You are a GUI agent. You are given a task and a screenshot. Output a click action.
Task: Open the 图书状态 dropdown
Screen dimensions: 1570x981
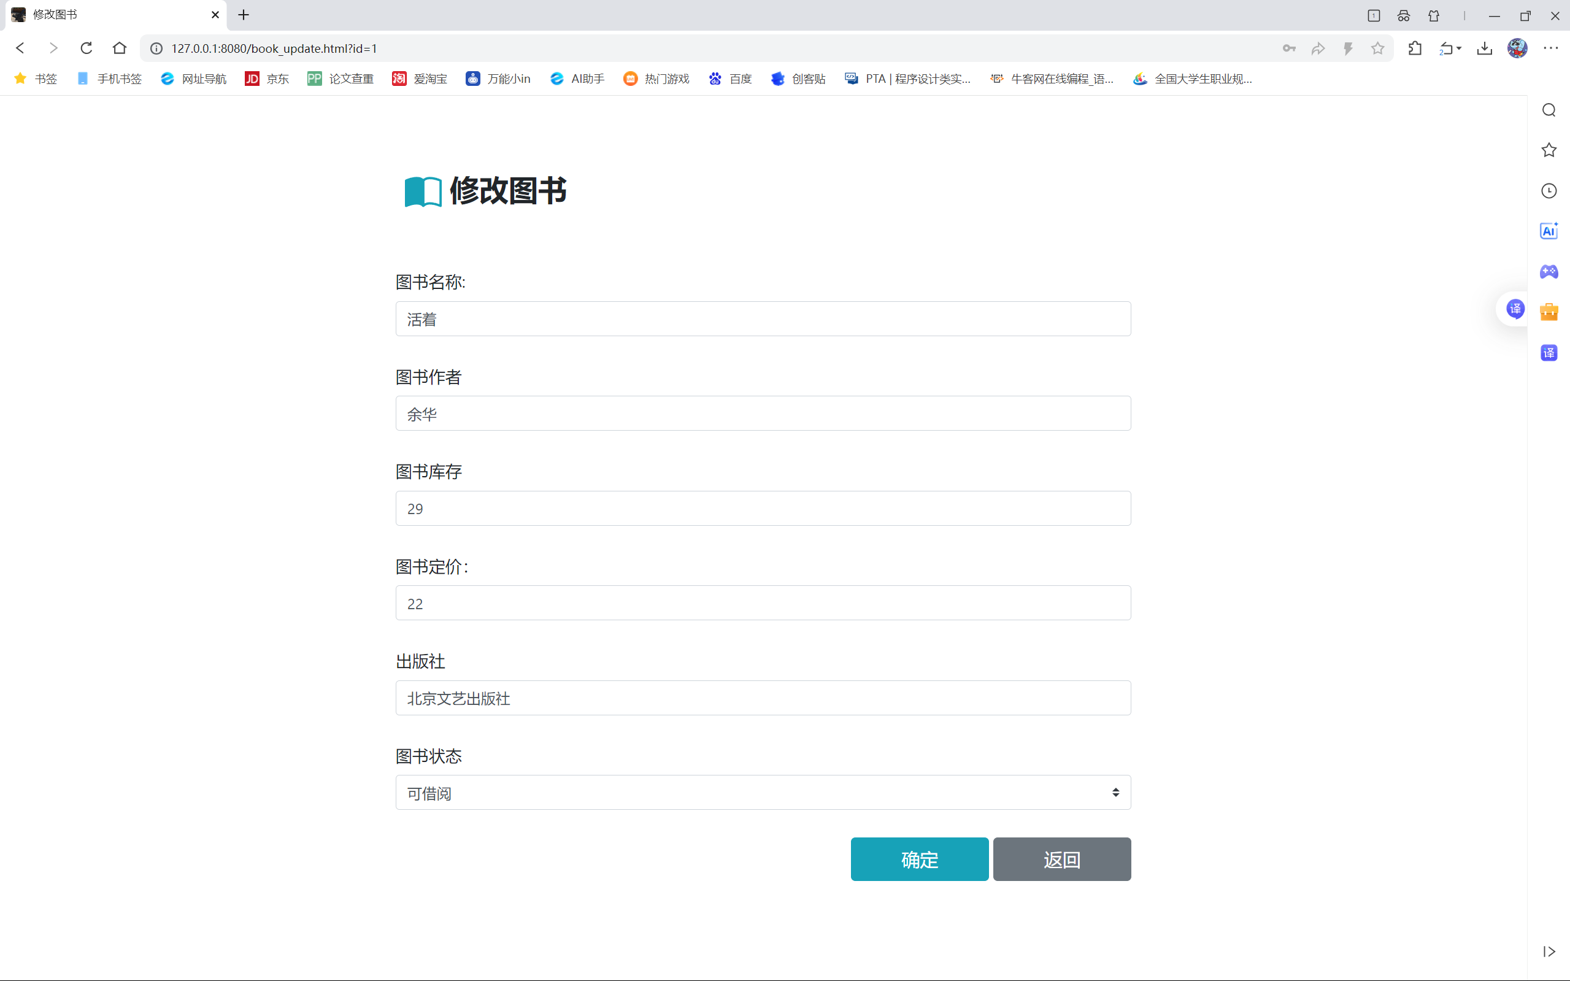(x=763, y=793)
